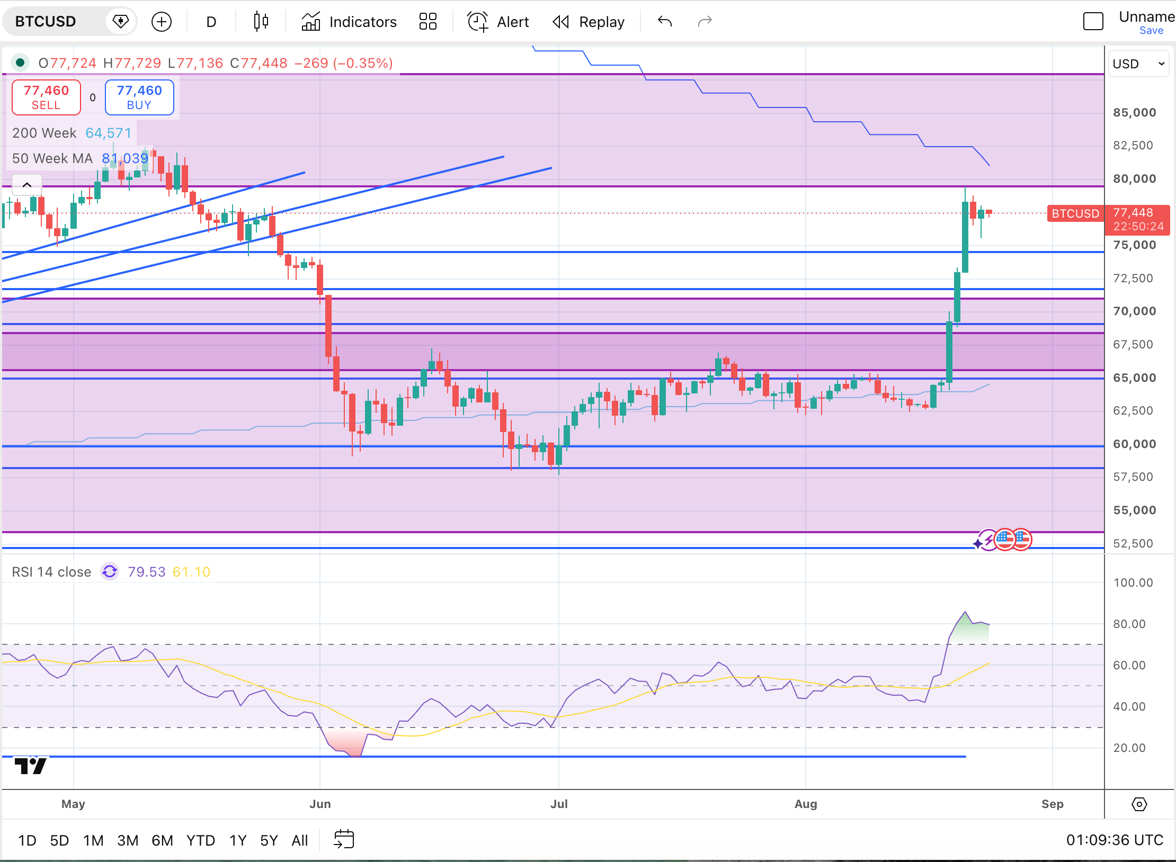Click the TradingView logo watermark
This screenshot has height=862, width=1176.
(x=31, y=766)
